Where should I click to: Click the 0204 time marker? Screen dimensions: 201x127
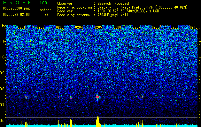coord(79,27)
